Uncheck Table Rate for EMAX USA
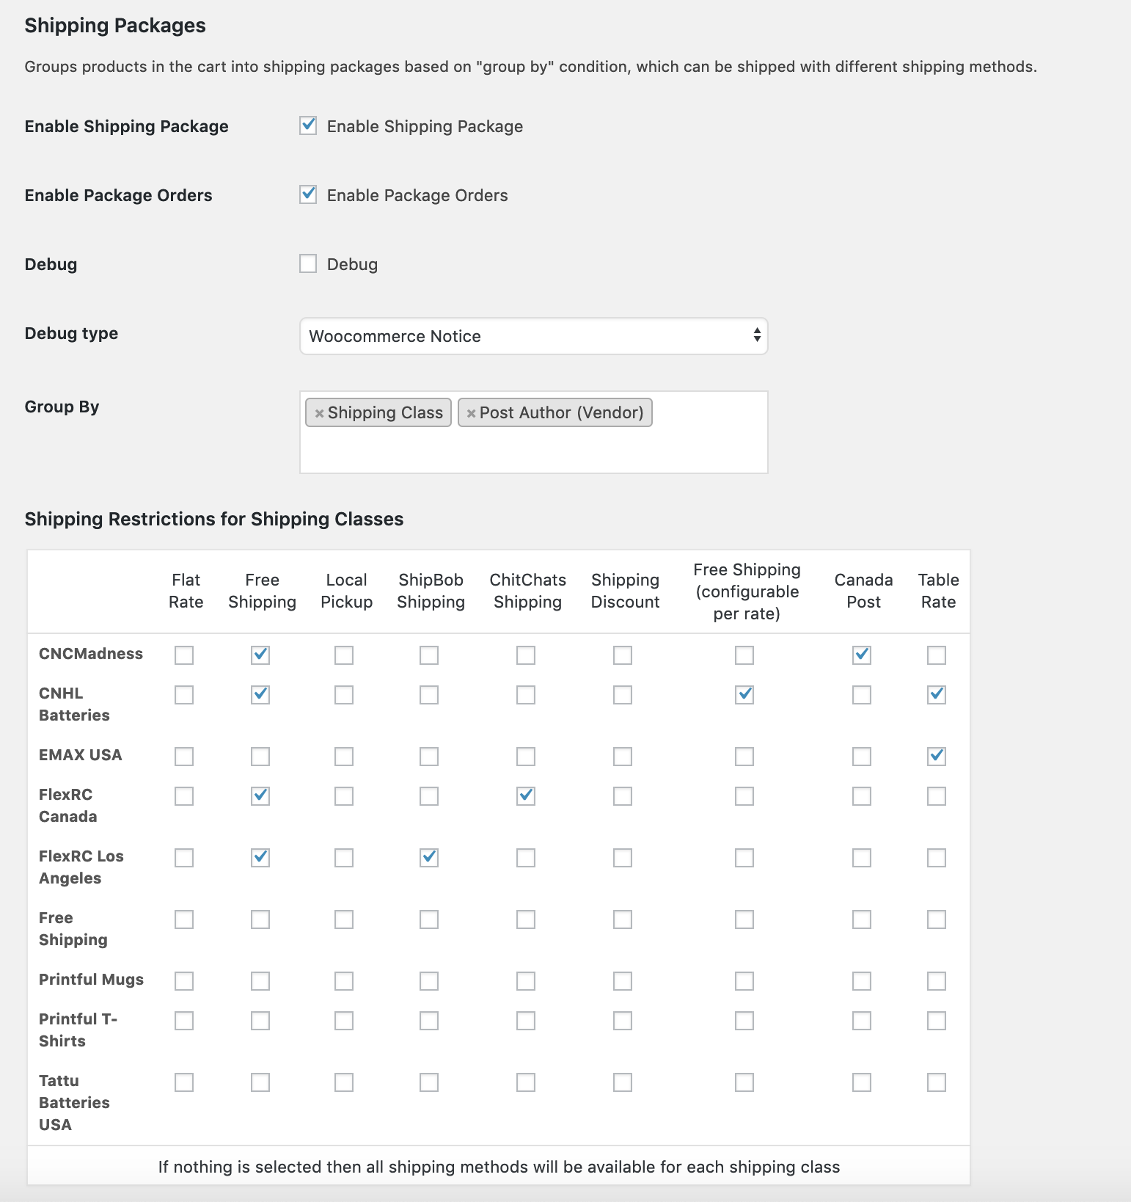The image size is (1131, 1202). [x=935, y=756]
